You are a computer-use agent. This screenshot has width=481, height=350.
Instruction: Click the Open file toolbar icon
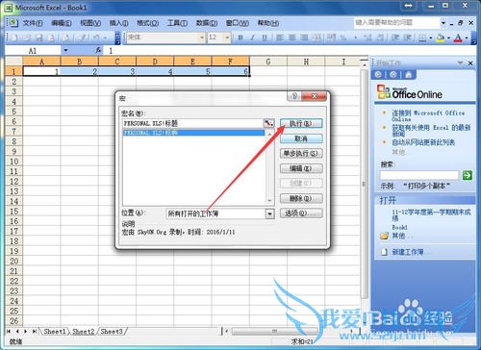27,37
